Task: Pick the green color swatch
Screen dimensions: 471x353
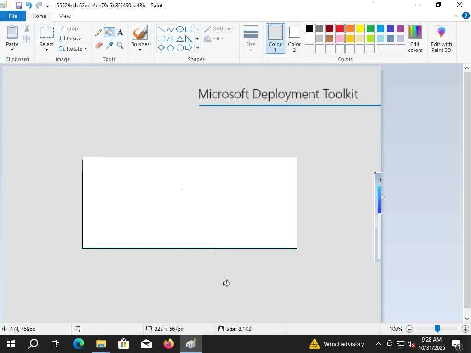Action: pos(370,28)
